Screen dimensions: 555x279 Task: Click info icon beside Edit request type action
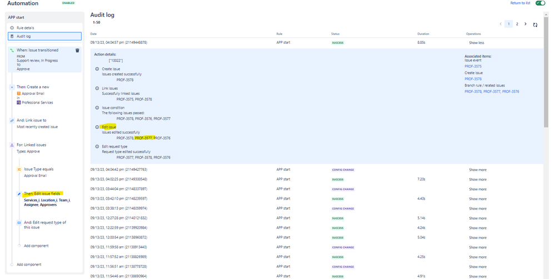coord(97,146)
